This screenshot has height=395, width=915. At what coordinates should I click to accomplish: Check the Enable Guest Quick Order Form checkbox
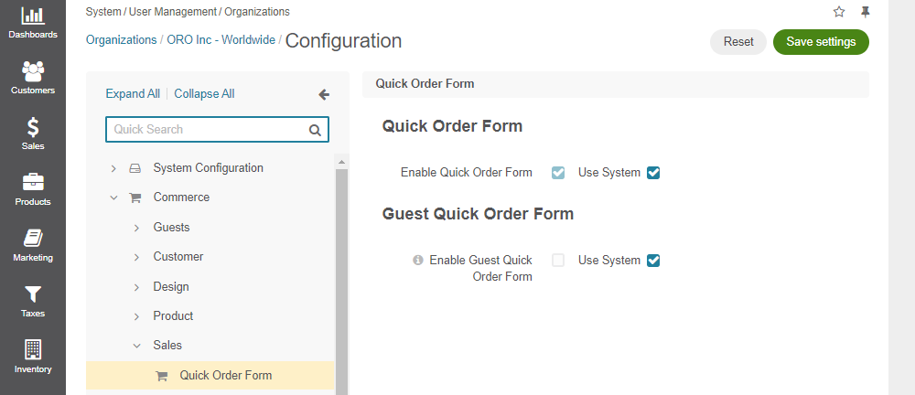pyautogui.click(x=558, y=261)
